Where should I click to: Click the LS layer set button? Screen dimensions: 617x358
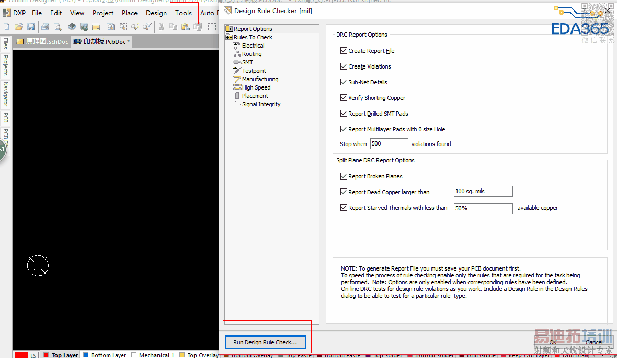[33, 355]
